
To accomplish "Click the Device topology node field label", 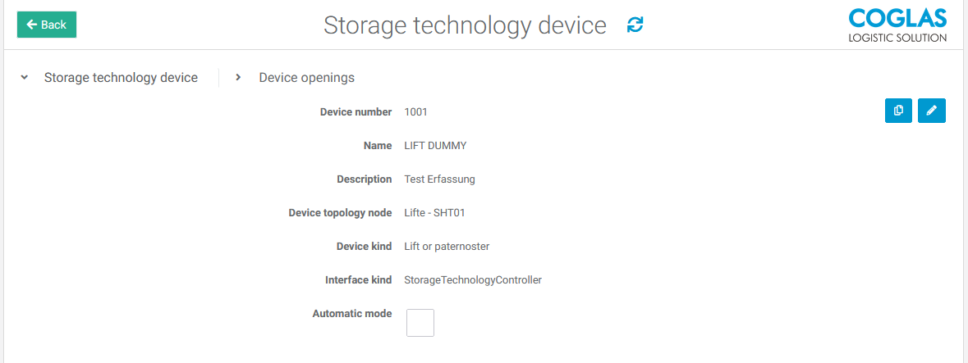I will 340,213.
